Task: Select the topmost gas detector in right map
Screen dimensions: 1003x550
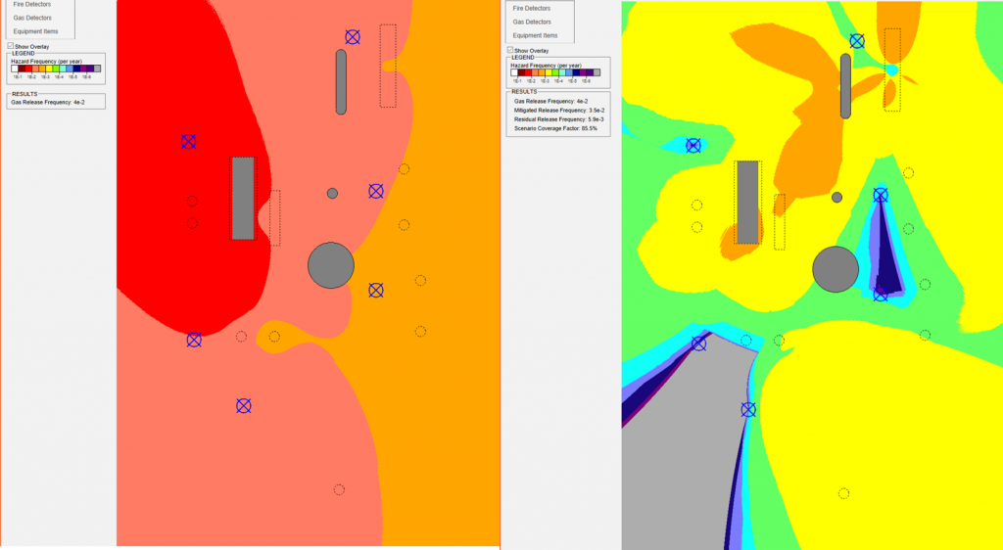Action: [857, 40]
